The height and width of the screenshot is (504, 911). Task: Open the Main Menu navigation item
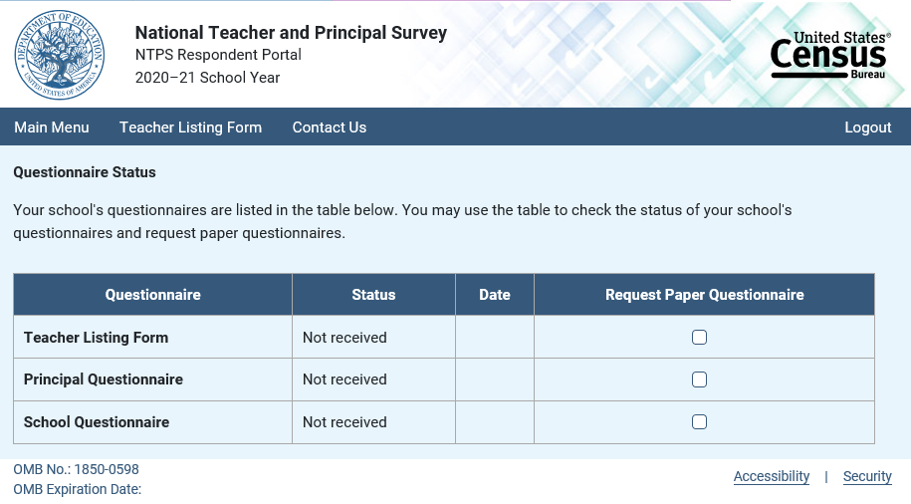[x=52, y=127]
